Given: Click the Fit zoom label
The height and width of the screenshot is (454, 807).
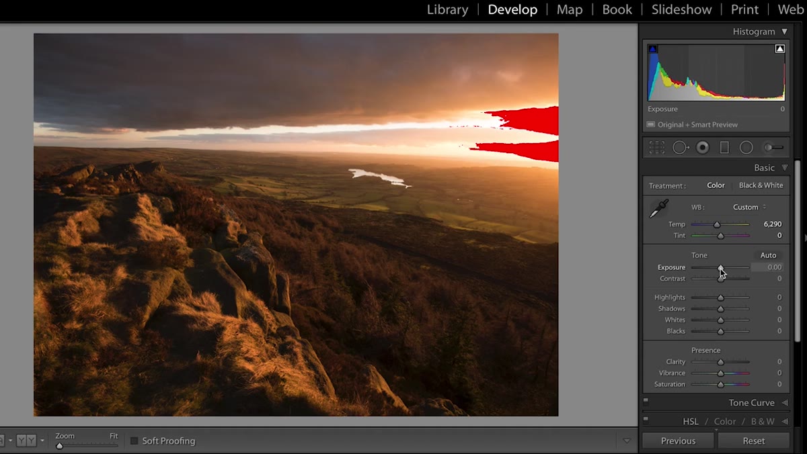Looking at the screenshot, I should click(114, 436).
